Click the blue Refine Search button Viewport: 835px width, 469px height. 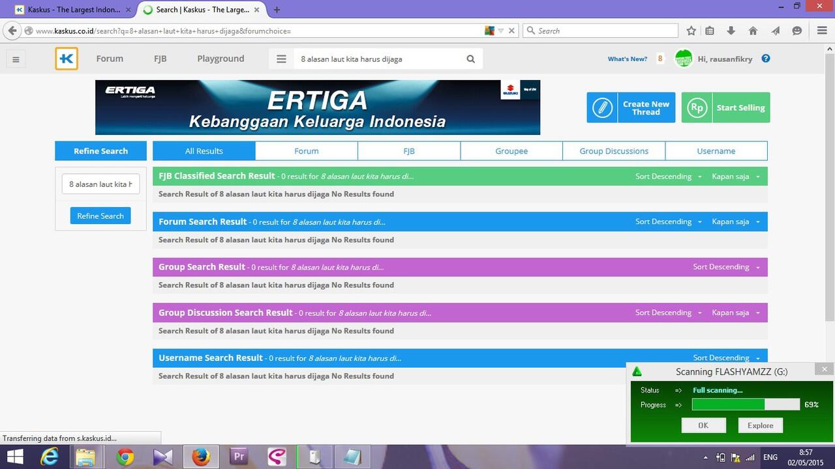coord(100,216)
